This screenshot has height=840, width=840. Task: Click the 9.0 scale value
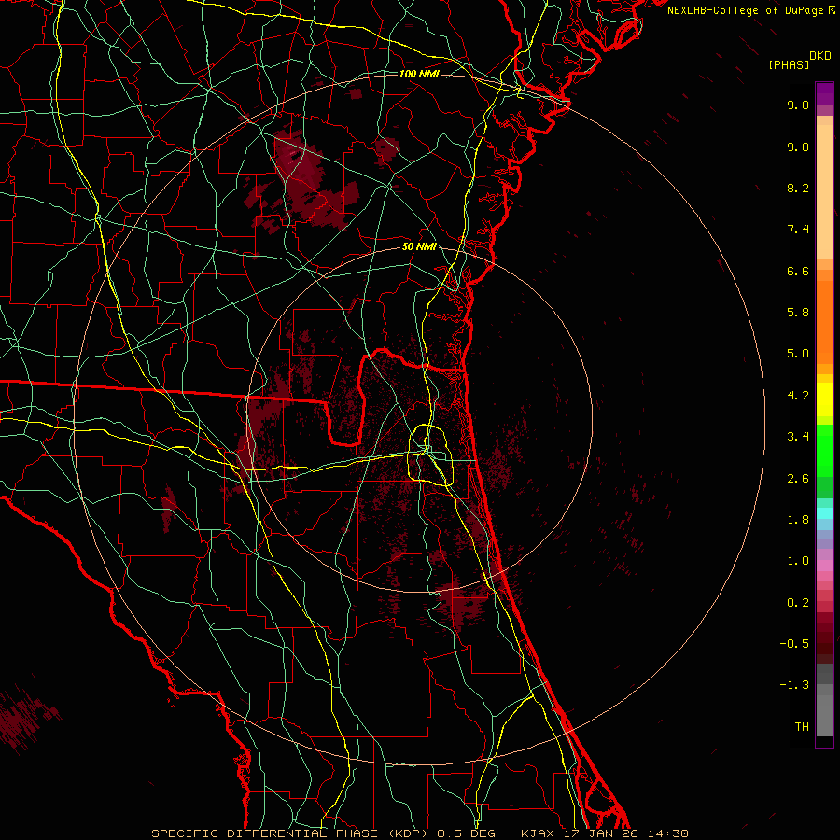click(x=798, y=147)
